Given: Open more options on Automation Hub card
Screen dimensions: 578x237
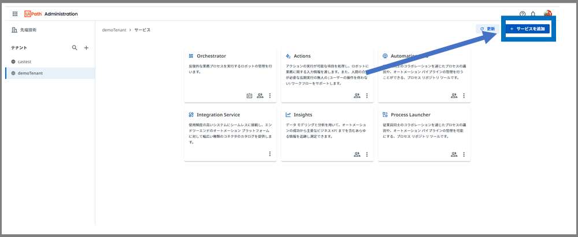Looking at the screenshot, I should [464, 96].
